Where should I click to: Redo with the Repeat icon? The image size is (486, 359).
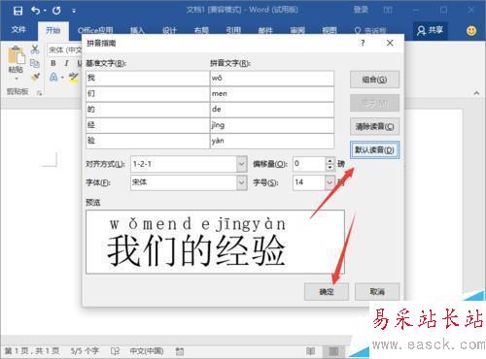click(x=56, y=11)
